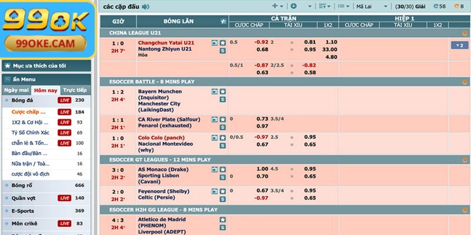Viewport: 471px width, 235px height.
Task: Refresh the ESOCCER BATTLE - 8 MINS PLAY section
Action: 465,82
